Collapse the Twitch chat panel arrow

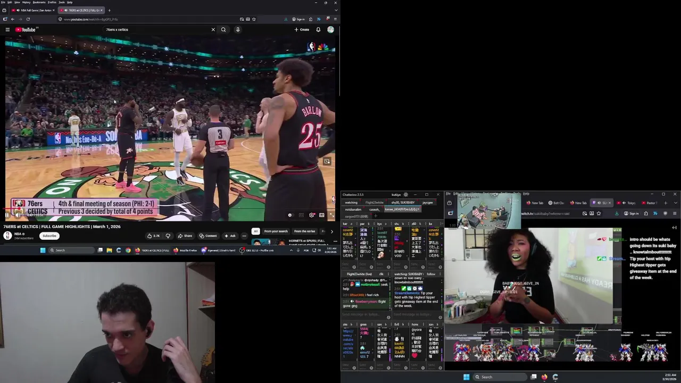(x=674, y=228)
